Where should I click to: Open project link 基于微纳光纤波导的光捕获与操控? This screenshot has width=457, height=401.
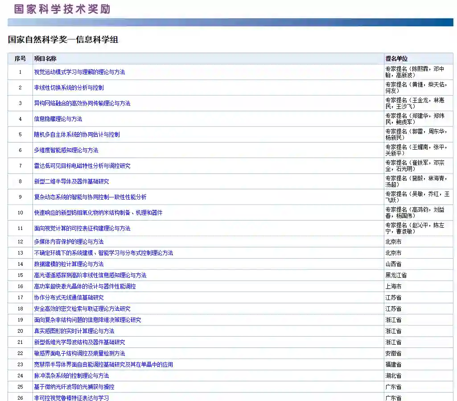click(74, 387)
